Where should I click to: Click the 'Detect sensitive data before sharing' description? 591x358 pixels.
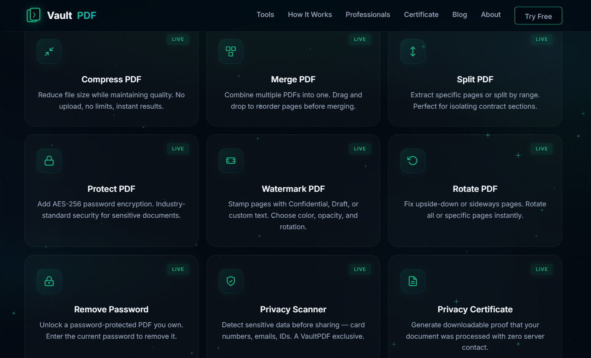(293, 331)
